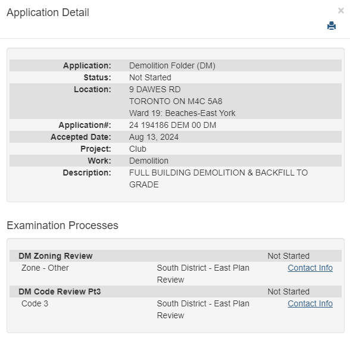Screen dimensions: 350x351
Task: Click TORONTO ON M4C 5A8 postal line
Action: [176, 101]
